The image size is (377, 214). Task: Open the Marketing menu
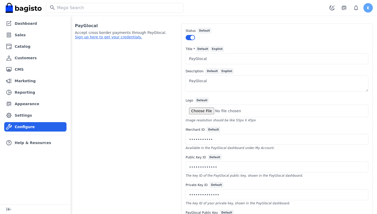tap(35, 81)
